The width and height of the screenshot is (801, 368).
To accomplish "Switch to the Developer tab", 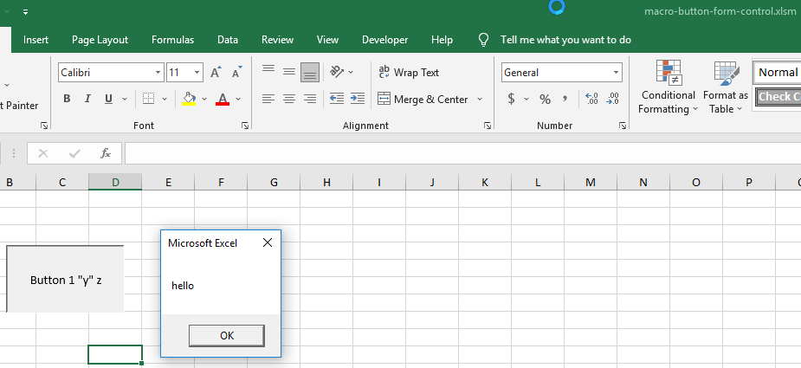I will pyautogui.click(x=384, y=40).
